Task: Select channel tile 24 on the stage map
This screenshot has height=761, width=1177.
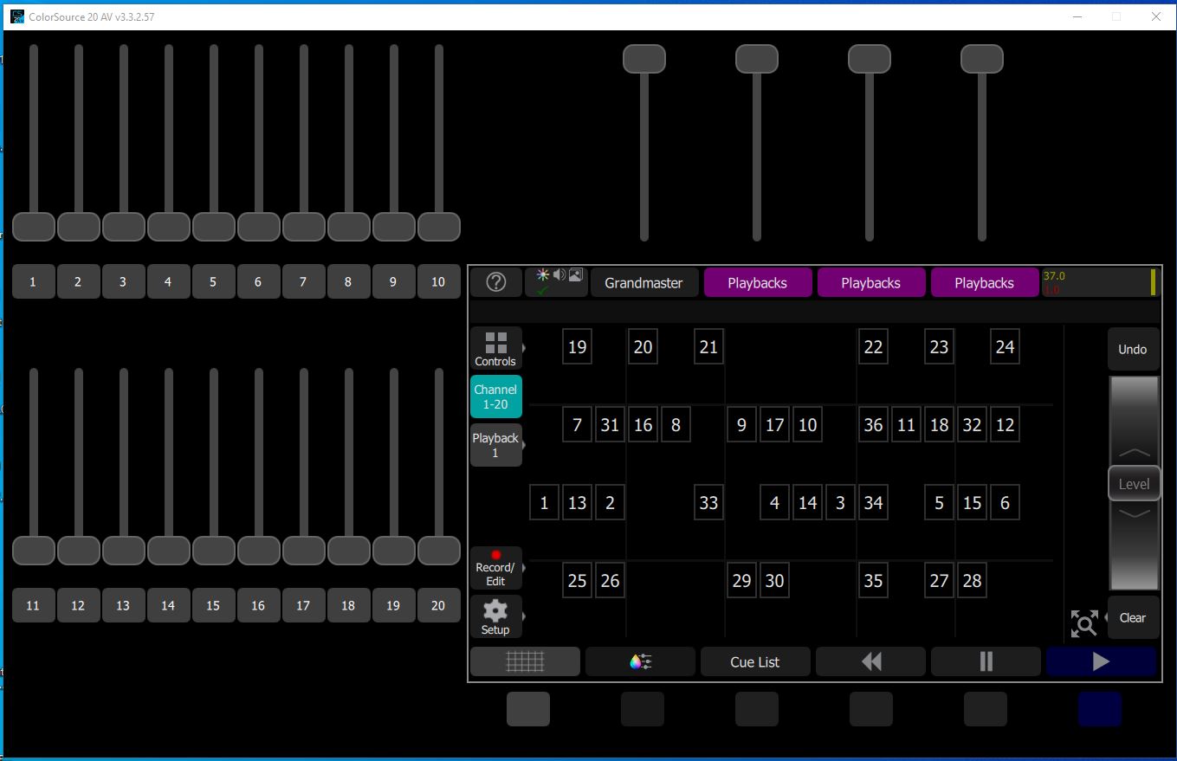Action: [1005, 347]
